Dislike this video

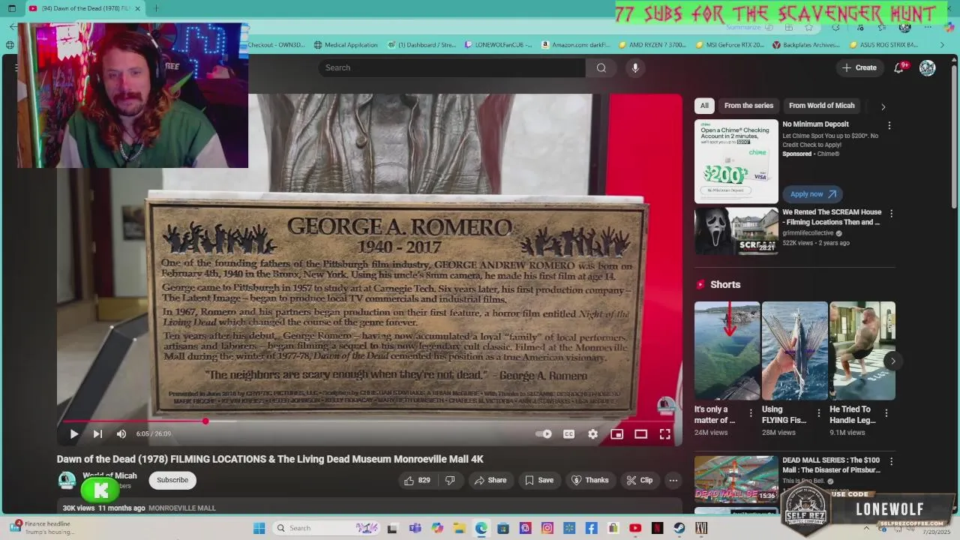(x=450, y=480)
